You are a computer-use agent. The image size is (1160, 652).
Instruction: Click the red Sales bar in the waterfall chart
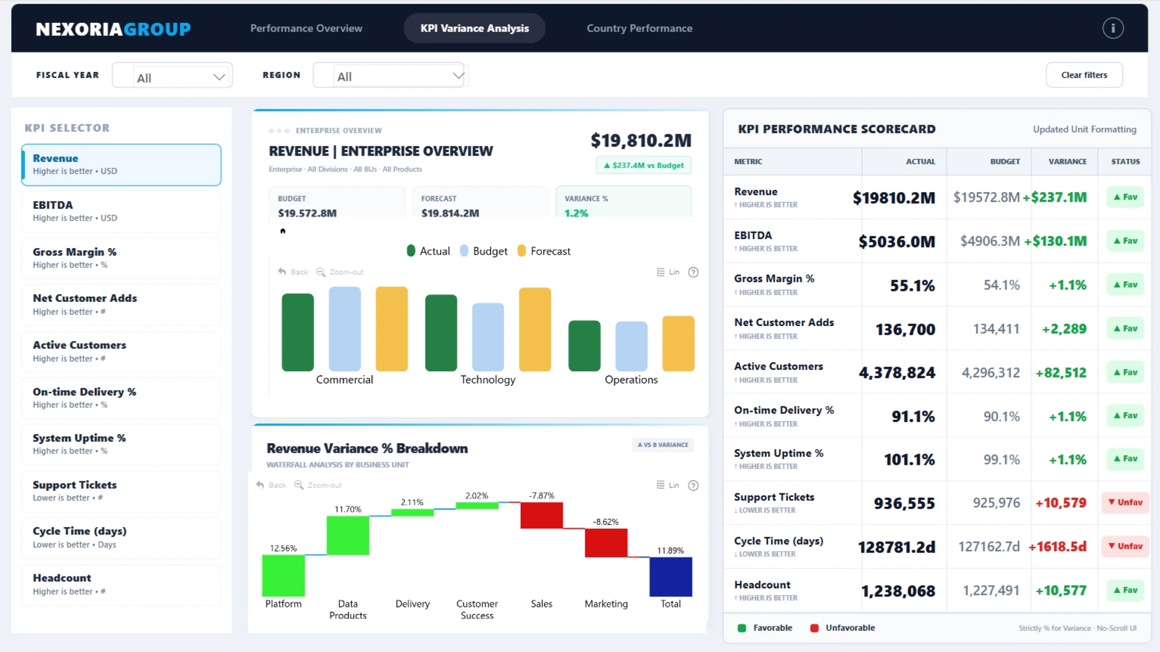541,515
